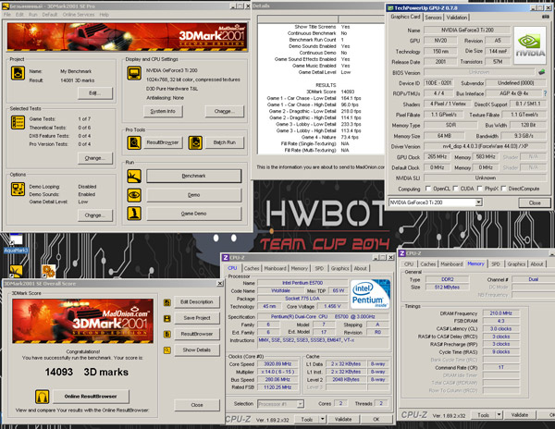Click the GPU-Z title bar icon
Image resolution: width=555 pixels, height=429 pixels.
pos(390,7)
